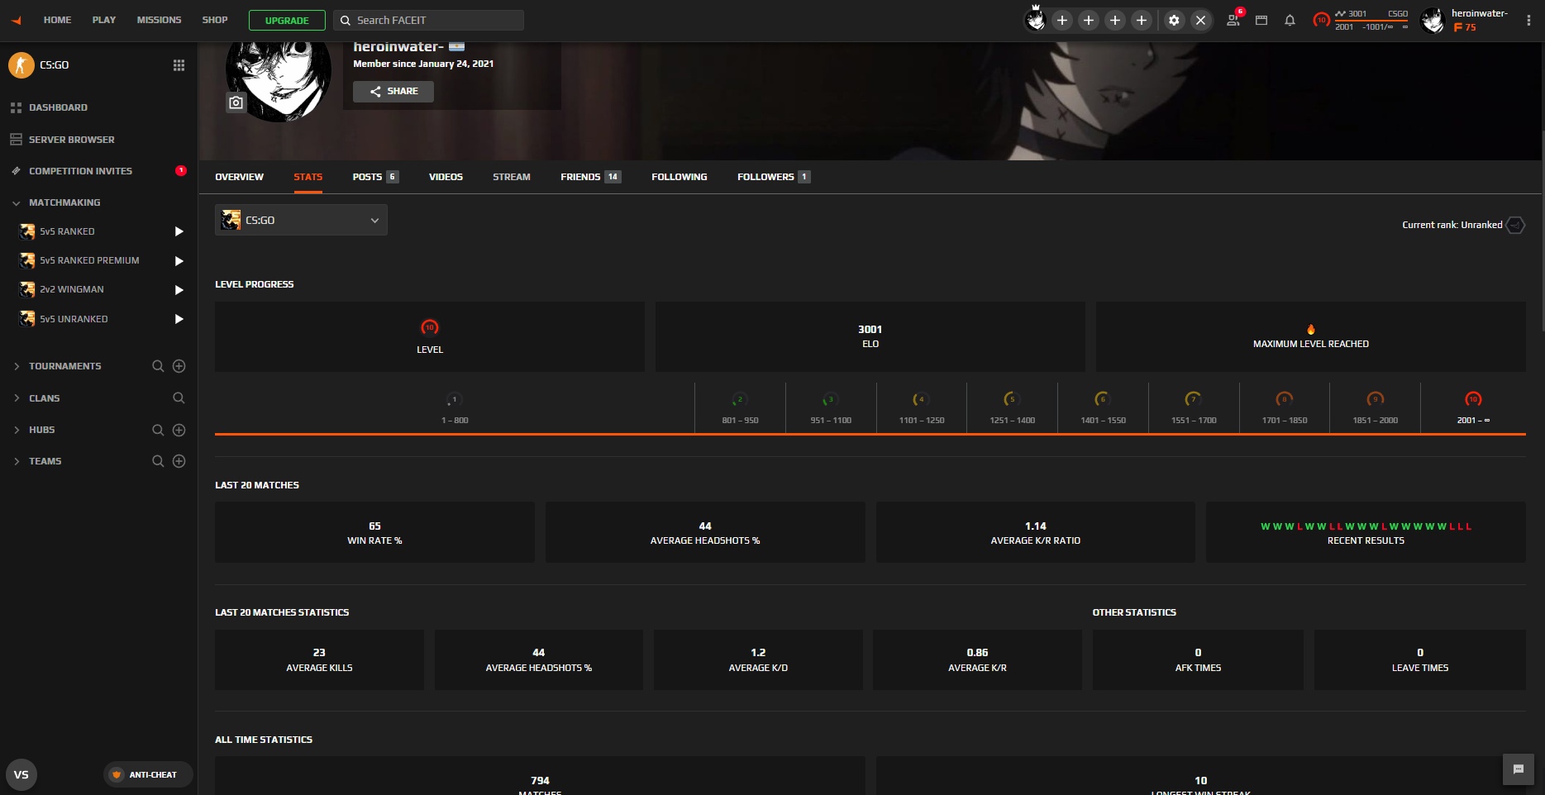Close the party with X icon

click(x=1200, y=21)
